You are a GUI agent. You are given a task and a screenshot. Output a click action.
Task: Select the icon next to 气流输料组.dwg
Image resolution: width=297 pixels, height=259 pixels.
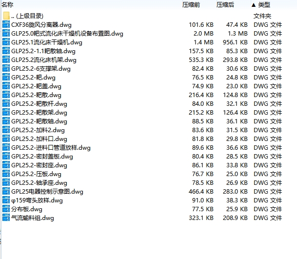pos(6,218)
